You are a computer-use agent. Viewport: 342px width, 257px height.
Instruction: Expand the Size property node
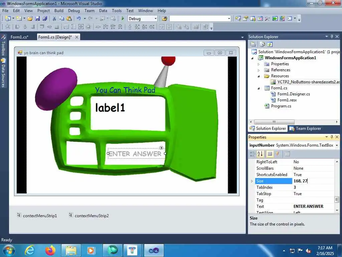[x=252, y=181]
